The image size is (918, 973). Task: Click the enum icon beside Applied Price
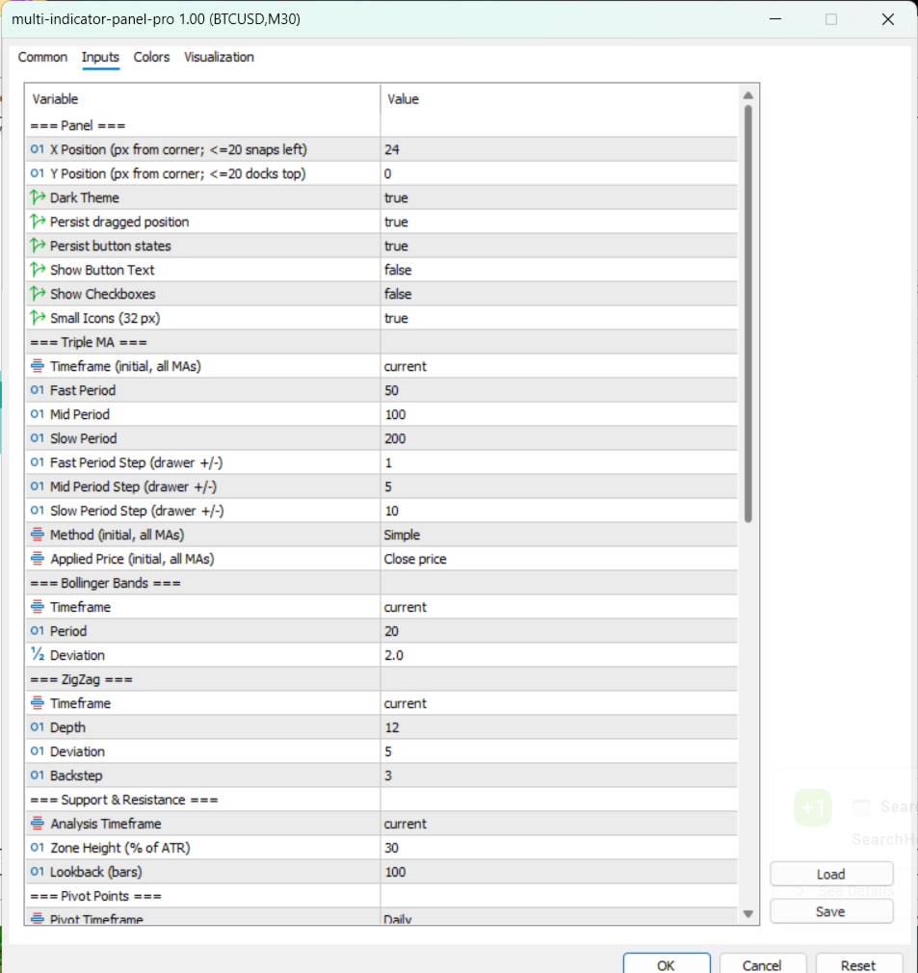[x=38, y=559]
